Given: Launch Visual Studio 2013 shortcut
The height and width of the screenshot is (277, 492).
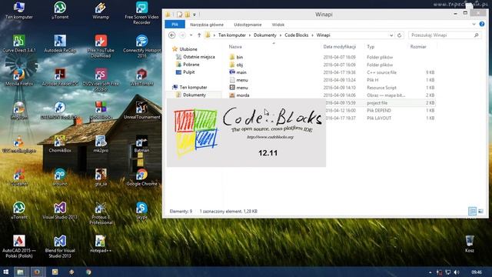Looking at the screenshot, I should click(x=60, y=211).
